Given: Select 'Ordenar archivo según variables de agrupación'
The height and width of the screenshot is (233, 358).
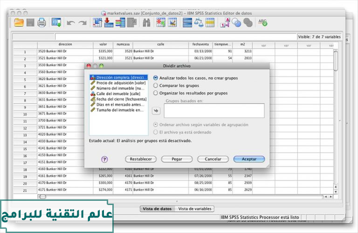Looking at the screenshot, I should click(x=201, y=124).
